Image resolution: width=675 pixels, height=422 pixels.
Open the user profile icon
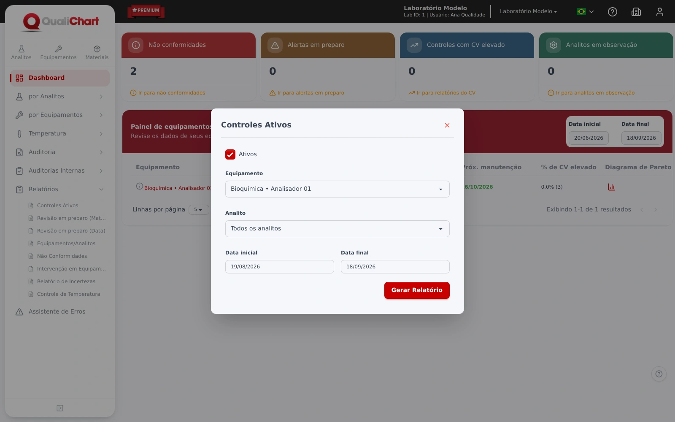point(660,12)
